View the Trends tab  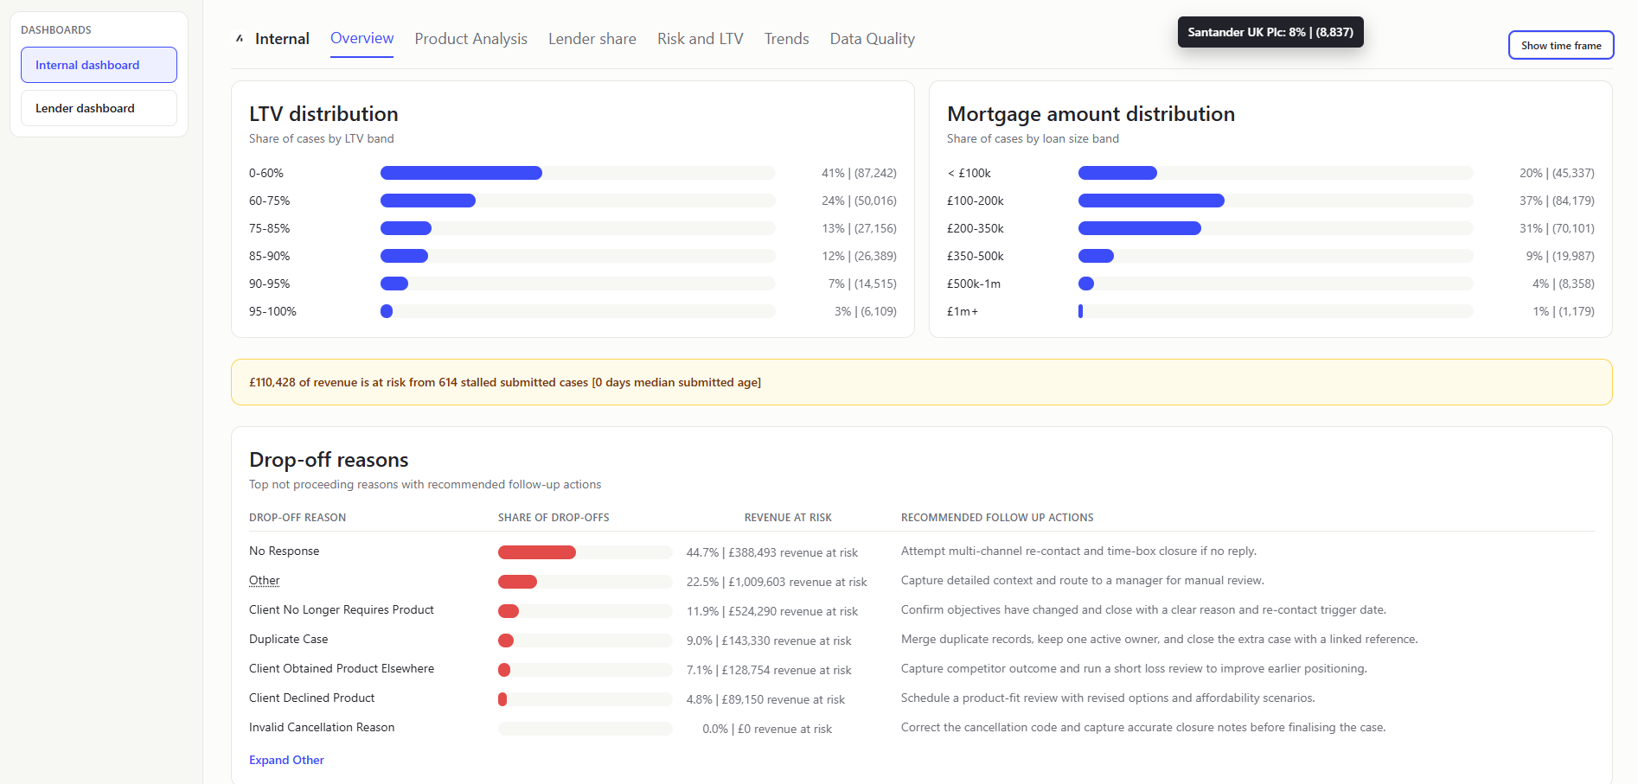coord(785,38)
